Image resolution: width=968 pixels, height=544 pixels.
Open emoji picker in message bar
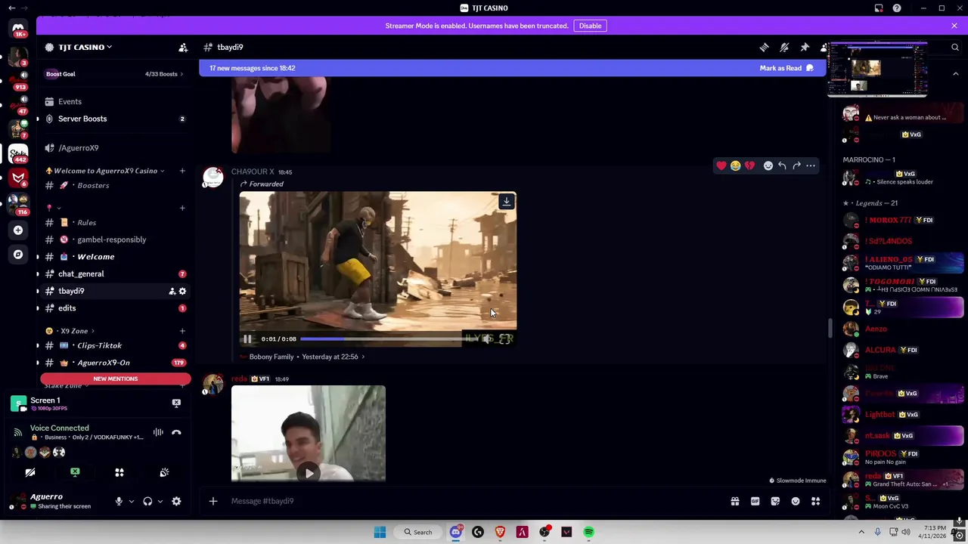point(796,501)
